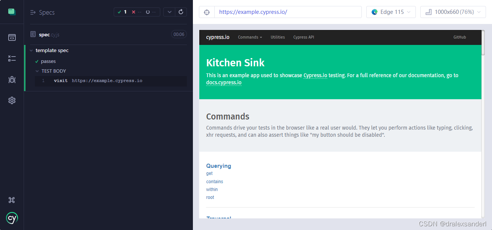Click the Specs header label
Image resolution: width=492 pixels, height=230 pixels.
click(47, 12)
